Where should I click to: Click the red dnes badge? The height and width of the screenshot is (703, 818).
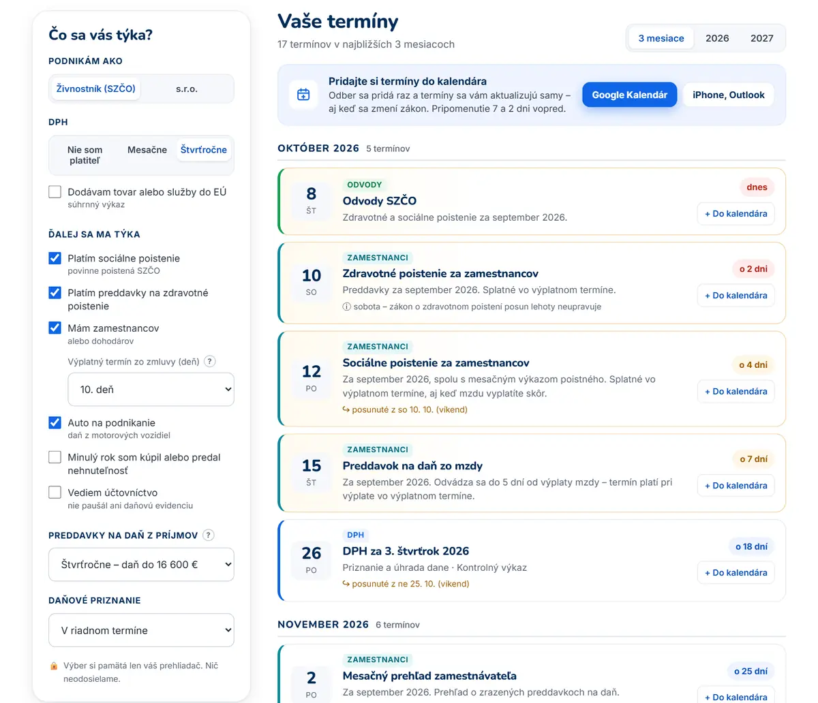(757, 187)
